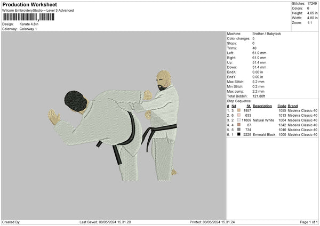Screen dimensions: 320x226
Task: Click the 'Stop Sequence:' heading
Action: (x=239, y=101)
